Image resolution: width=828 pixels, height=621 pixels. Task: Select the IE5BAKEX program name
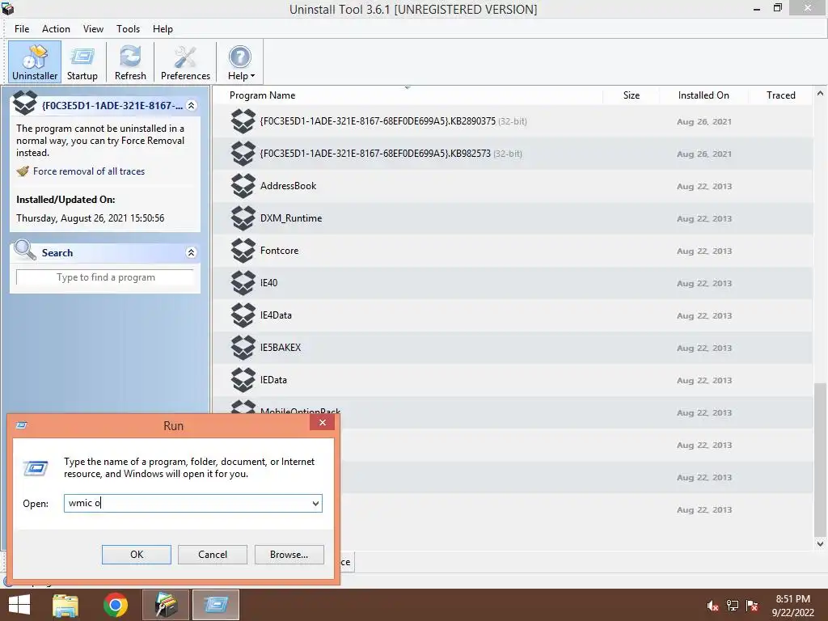[x=281, y=348]
